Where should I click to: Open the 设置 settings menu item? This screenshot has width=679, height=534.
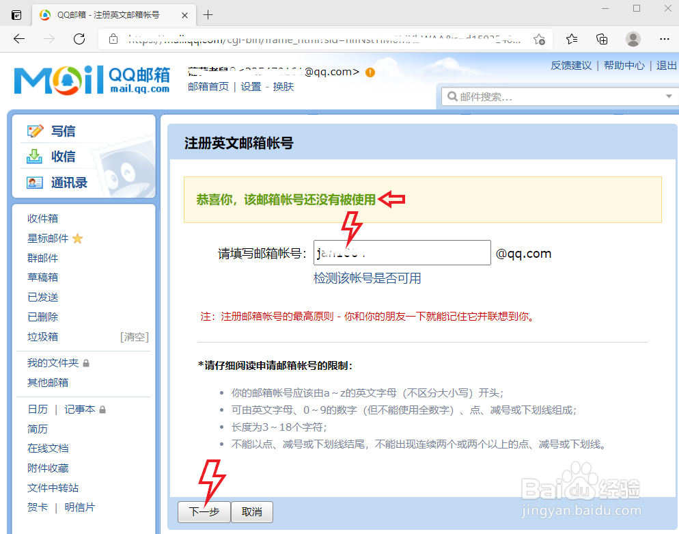[x=251, y=87]
